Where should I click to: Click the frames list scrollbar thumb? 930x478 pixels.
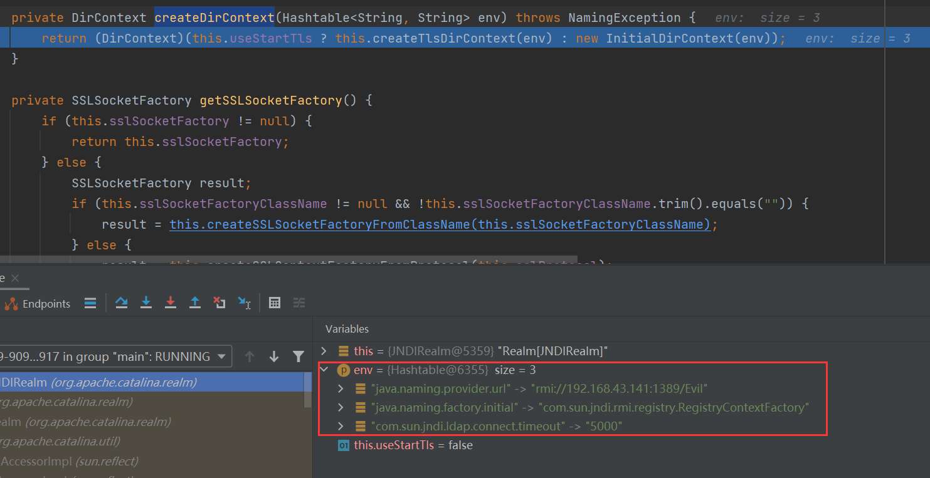(307, 390)
